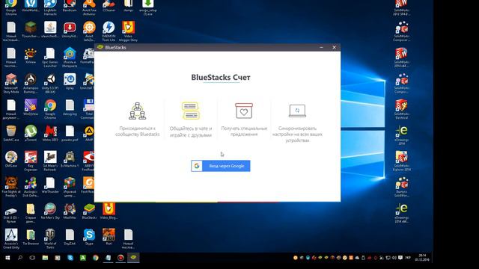Click the gift box heart icon
Screen dimensions: 479x269
(244, 111)
